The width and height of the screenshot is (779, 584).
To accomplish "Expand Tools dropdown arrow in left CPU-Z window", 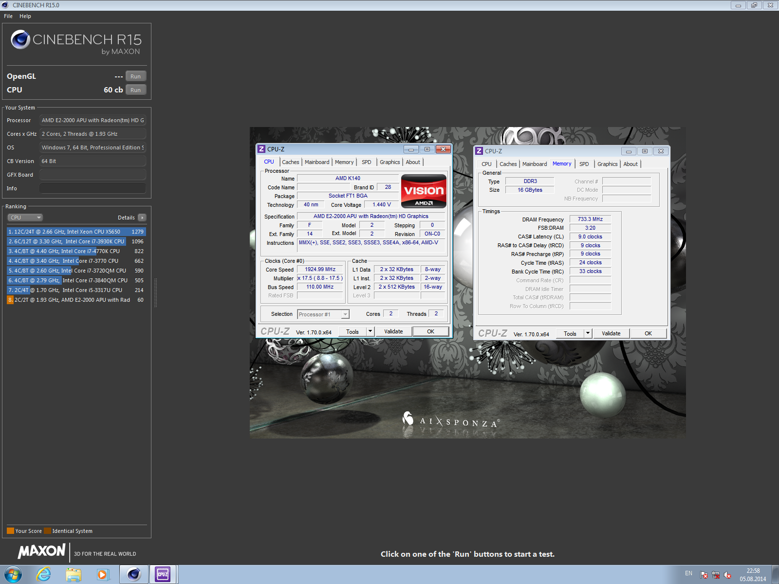I will click(370, 332).
